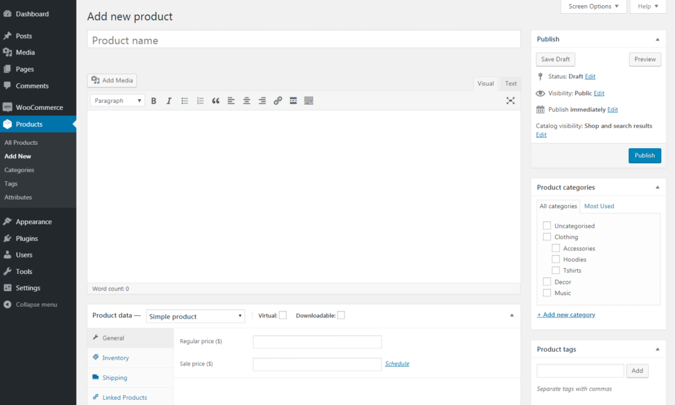Check the Downloadable option
This screenshot has height=405, width=675.
[x=341, y=315]
